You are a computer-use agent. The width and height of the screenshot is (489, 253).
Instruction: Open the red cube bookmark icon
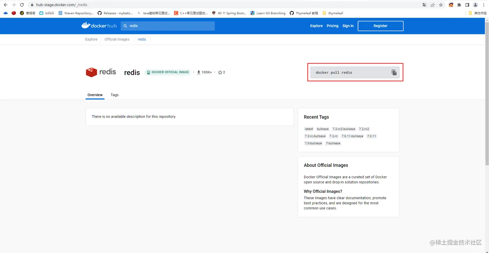point(14,13)
